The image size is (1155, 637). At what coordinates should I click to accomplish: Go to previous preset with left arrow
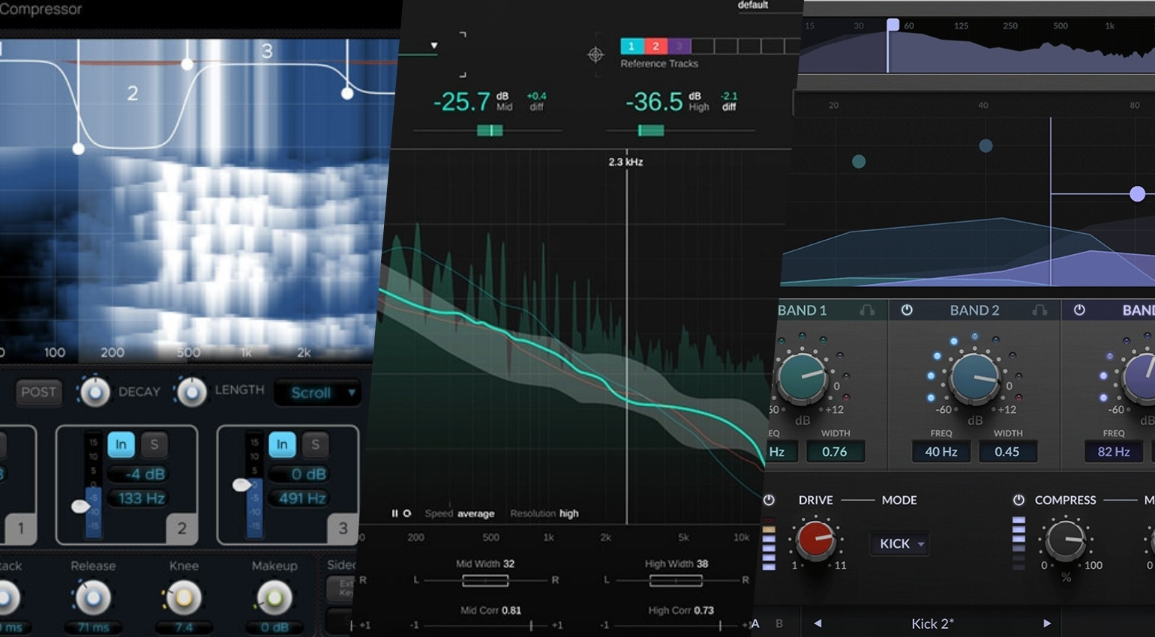click(x=817, y=623)
